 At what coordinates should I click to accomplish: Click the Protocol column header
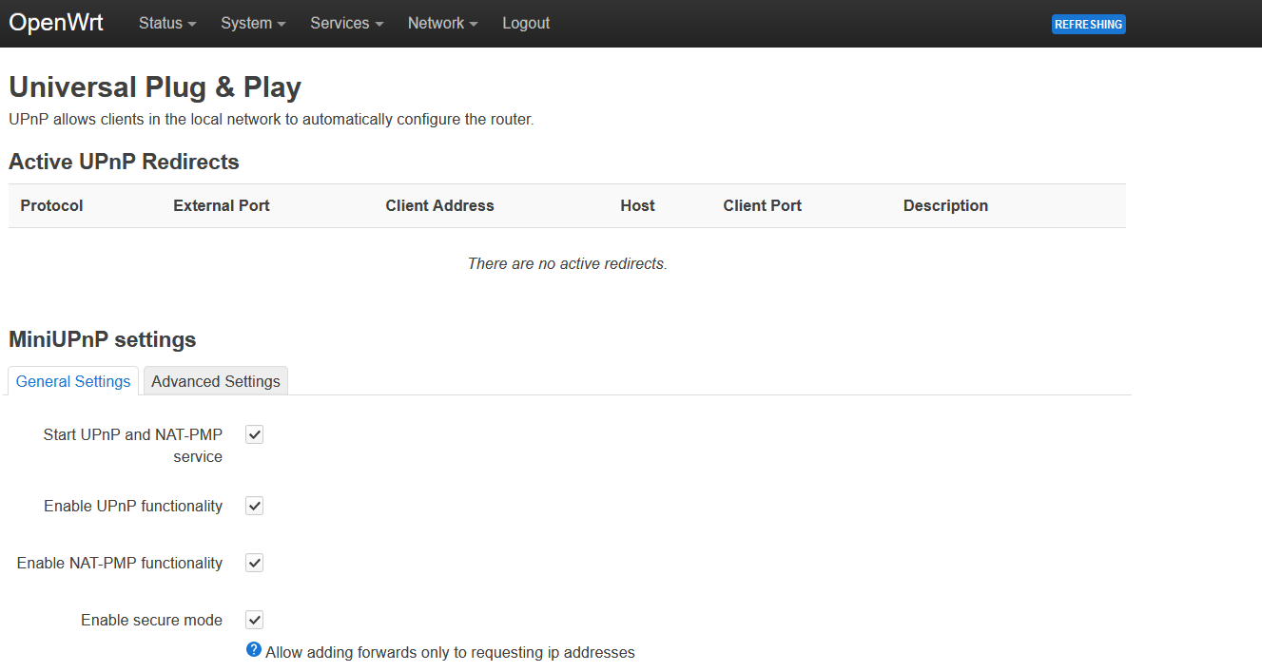(x=50, y=205)
